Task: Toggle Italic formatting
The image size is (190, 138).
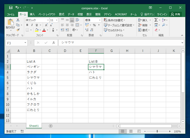Action: point(32,25)
